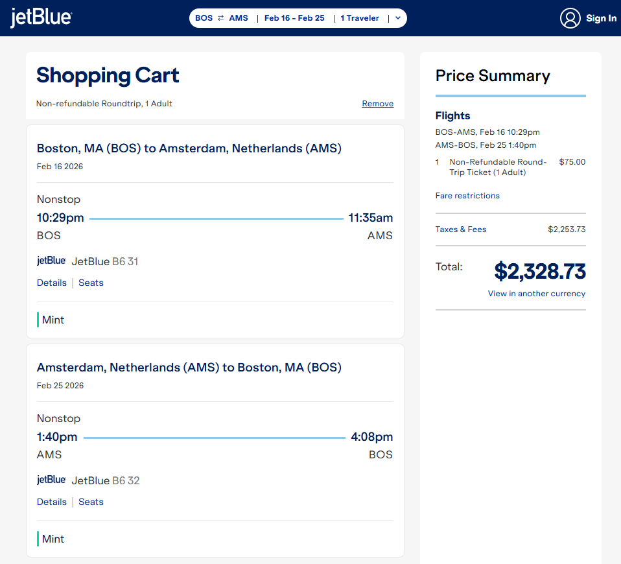Select View in another currency

(x=536, y=294)
